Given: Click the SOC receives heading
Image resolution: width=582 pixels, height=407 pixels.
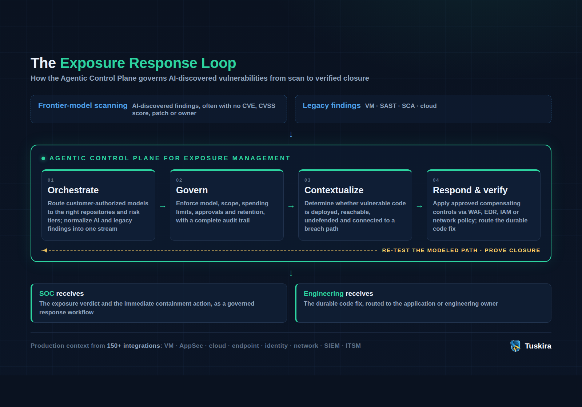Looking at the screenshot, I should coord(61,294).
